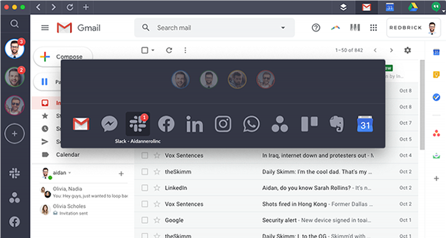Select first profile avatar in the overlay
This screenshot has width=446, height=238.
(180, 80)
